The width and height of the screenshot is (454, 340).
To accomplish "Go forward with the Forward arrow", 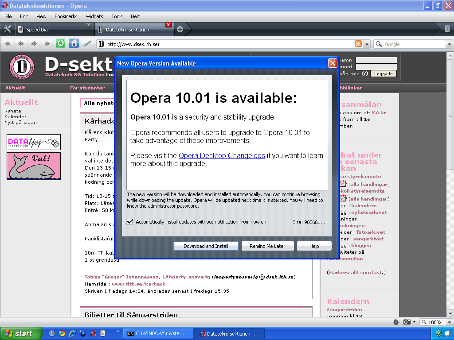I will click(x=34, y=44).
